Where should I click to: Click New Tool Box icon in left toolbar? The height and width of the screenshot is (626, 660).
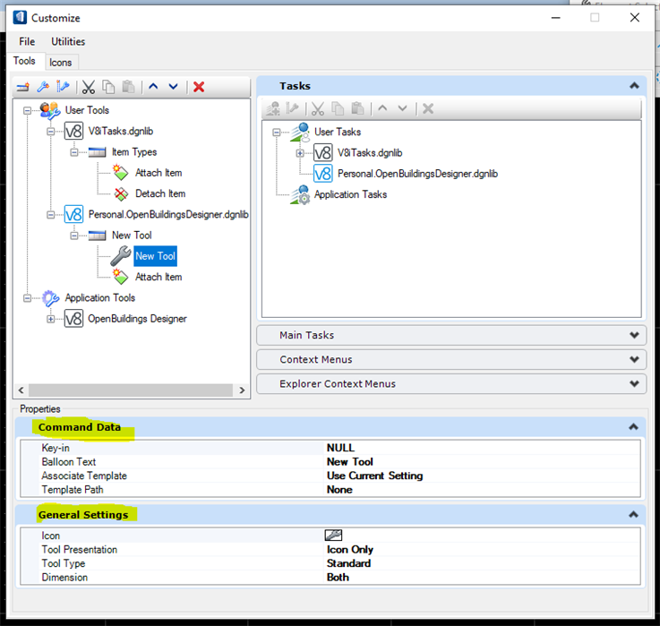23,87
